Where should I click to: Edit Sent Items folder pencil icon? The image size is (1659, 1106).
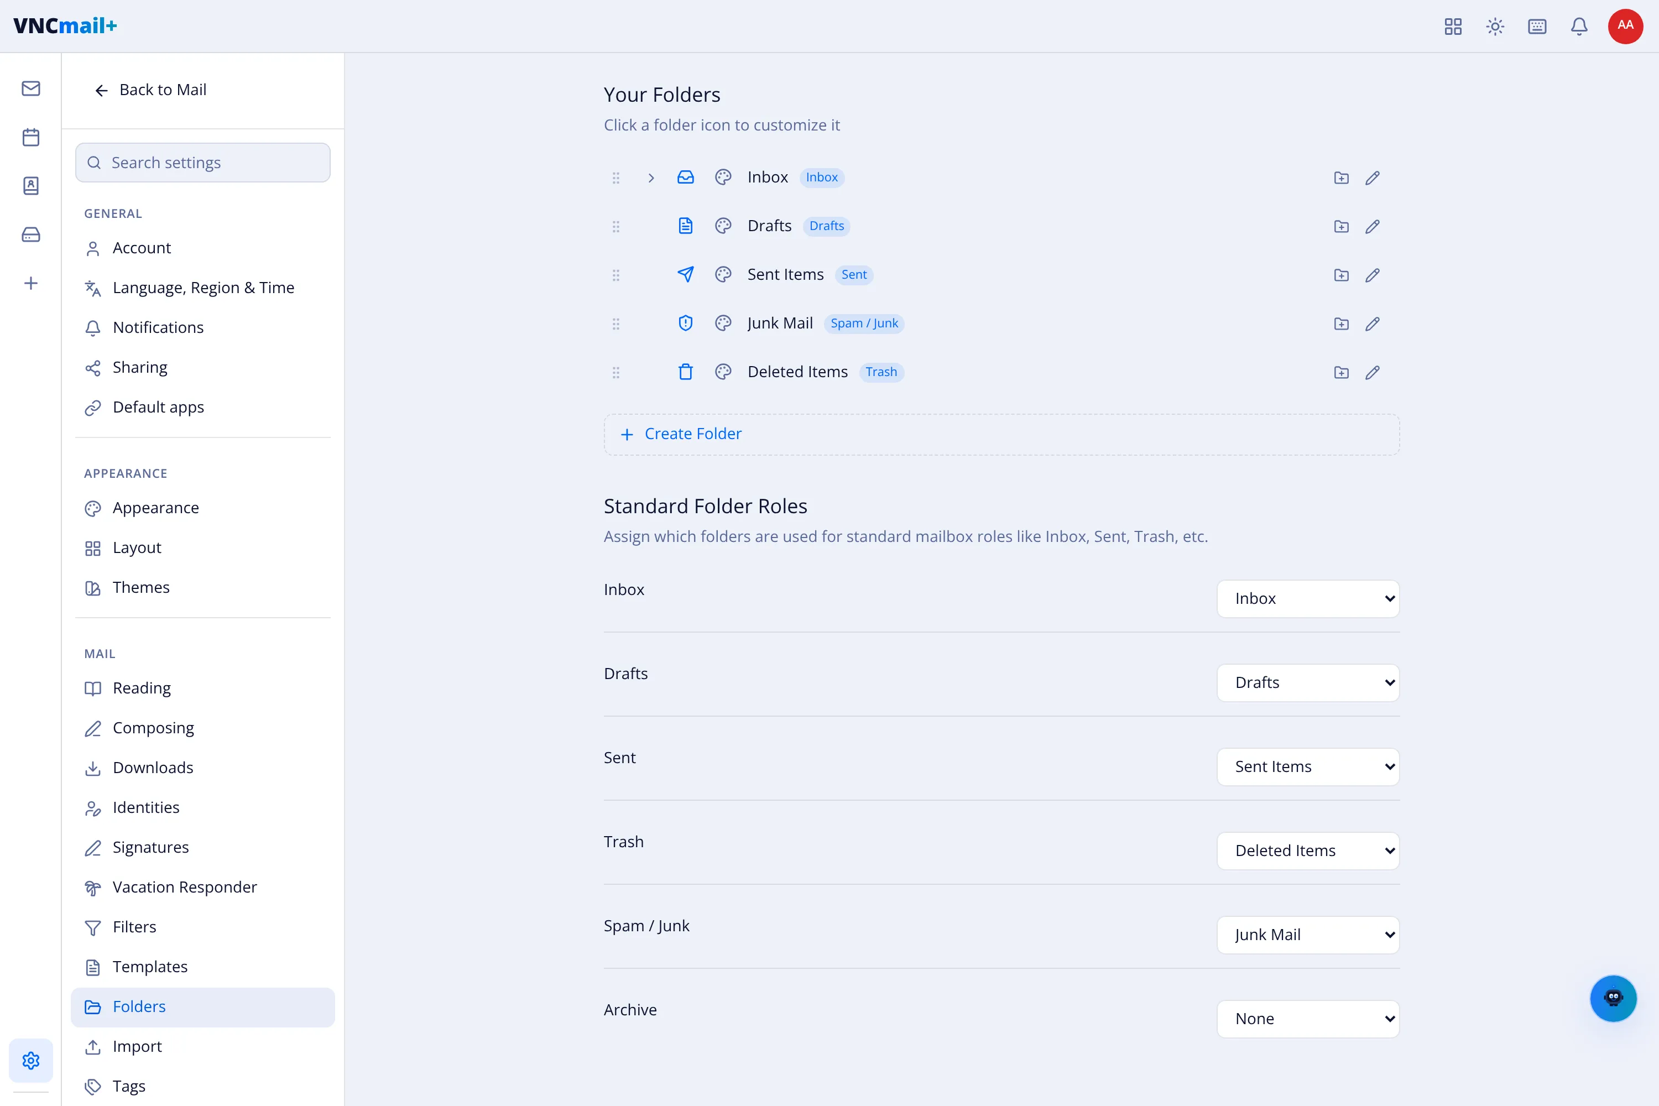pos(1373,275)
